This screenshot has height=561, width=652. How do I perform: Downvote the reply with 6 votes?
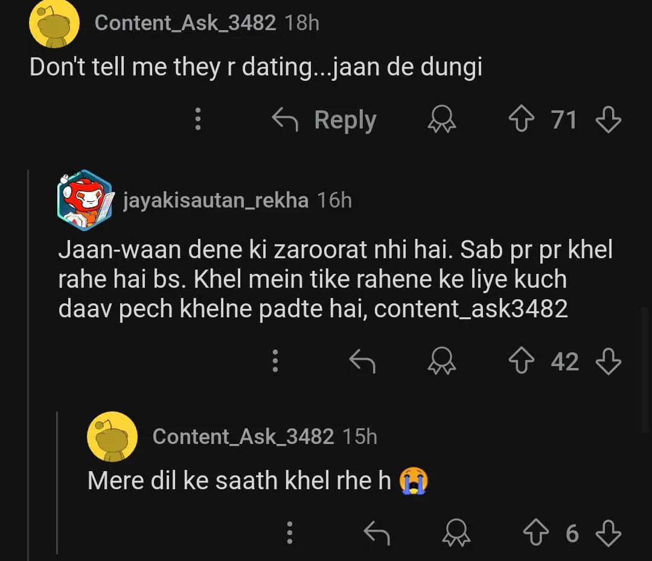coord(608,533)
